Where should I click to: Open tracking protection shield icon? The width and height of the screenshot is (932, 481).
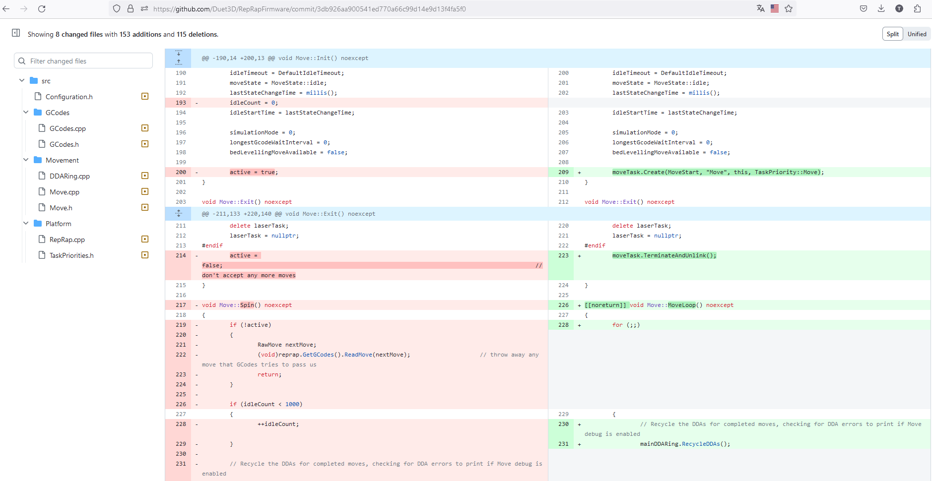coord(117,8)
